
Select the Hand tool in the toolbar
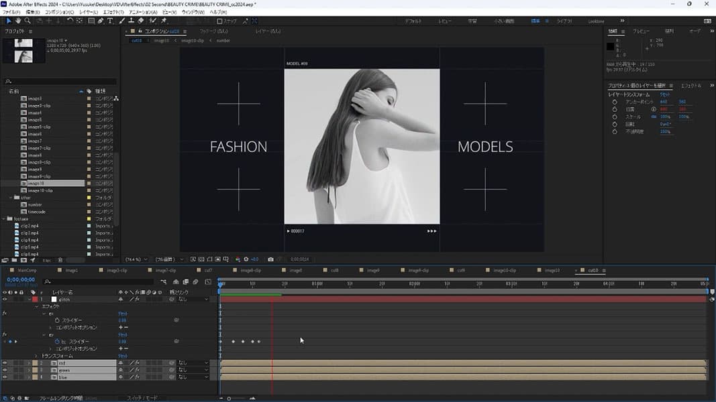tap(18, 21)
